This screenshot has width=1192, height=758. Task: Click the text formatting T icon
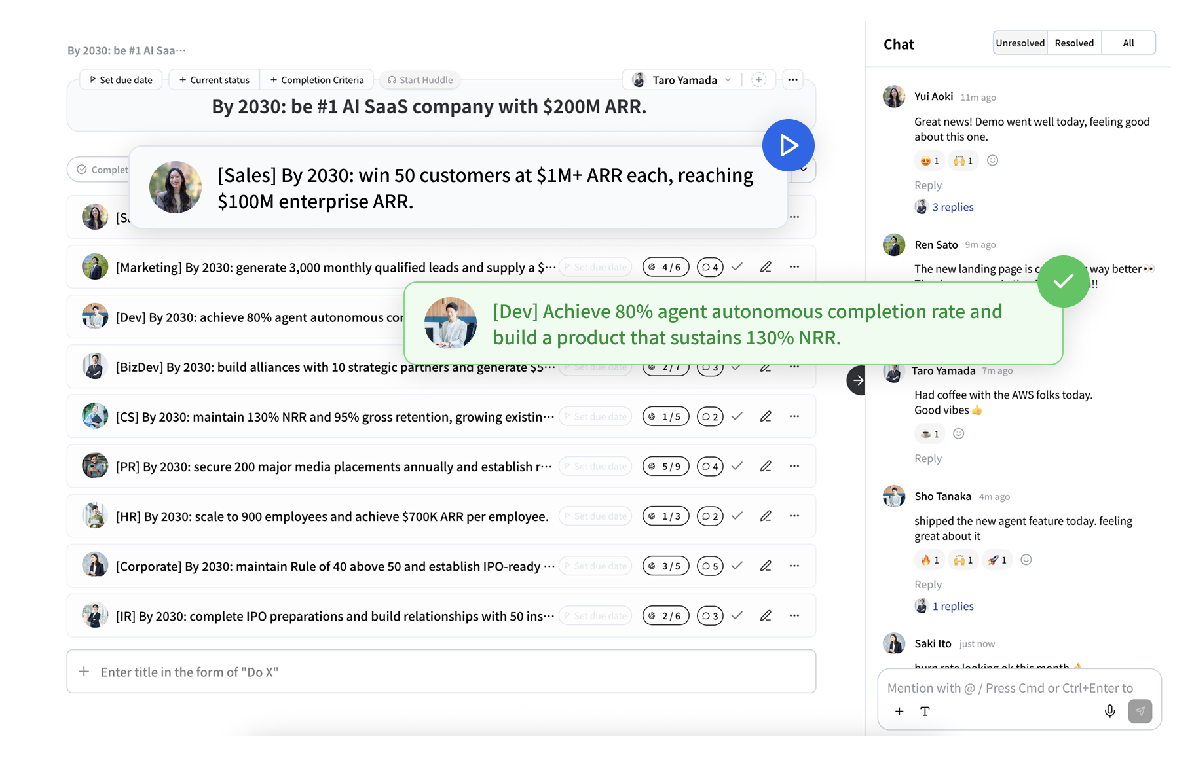click(x=925, y=712)
